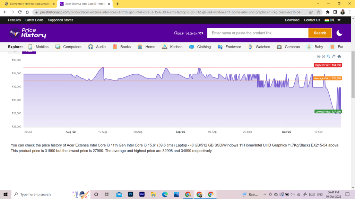
Task: Bookmark this page with star icon
Action: pos(319,12)
